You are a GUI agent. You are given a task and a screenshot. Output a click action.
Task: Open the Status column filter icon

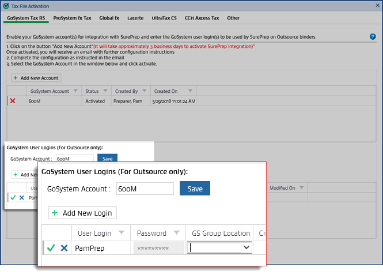105,91
